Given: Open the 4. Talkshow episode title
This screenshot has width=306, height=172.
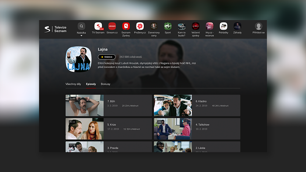Looking at the screenshot, I should pos(202,124).
